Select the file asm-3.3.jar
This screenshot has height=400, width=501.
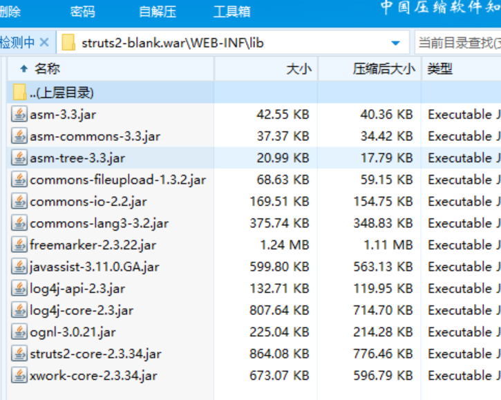coord(63,115)
